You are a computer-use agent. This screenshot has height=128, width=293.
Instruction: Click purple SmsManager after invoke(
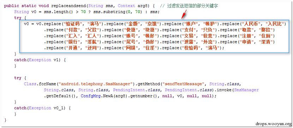(246, 90)
